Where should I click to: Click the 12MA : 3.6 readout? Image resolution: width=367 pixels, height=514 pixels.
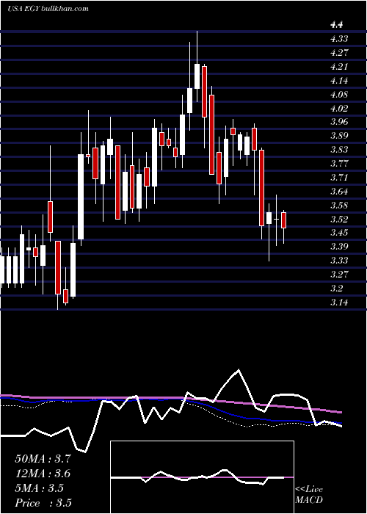[43, 474]
